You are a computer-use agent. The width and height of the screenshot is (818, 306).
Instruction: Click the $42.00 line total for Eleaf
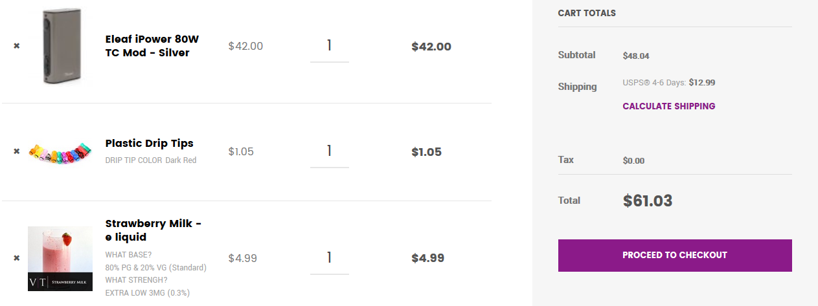coord(431,47)
